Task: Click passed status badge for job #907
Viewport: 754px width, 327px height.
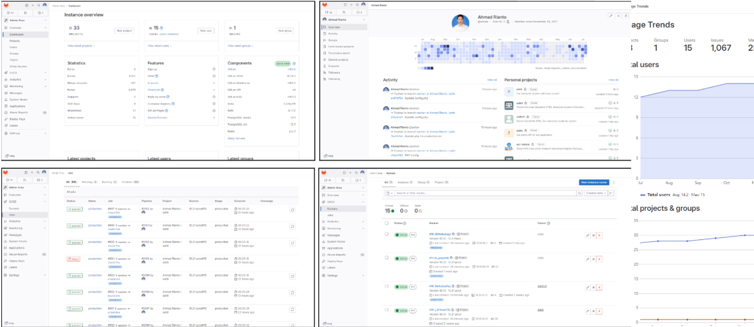Action: click(x=75, y=209)
